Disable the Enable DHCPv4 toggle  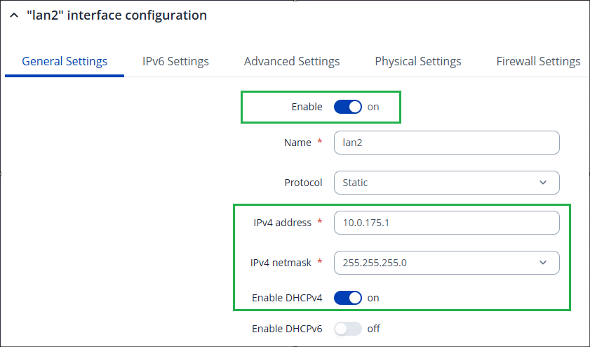347,298
